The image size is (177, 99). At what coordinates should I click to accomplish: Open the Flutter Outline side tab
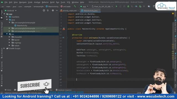pos(175,26)
